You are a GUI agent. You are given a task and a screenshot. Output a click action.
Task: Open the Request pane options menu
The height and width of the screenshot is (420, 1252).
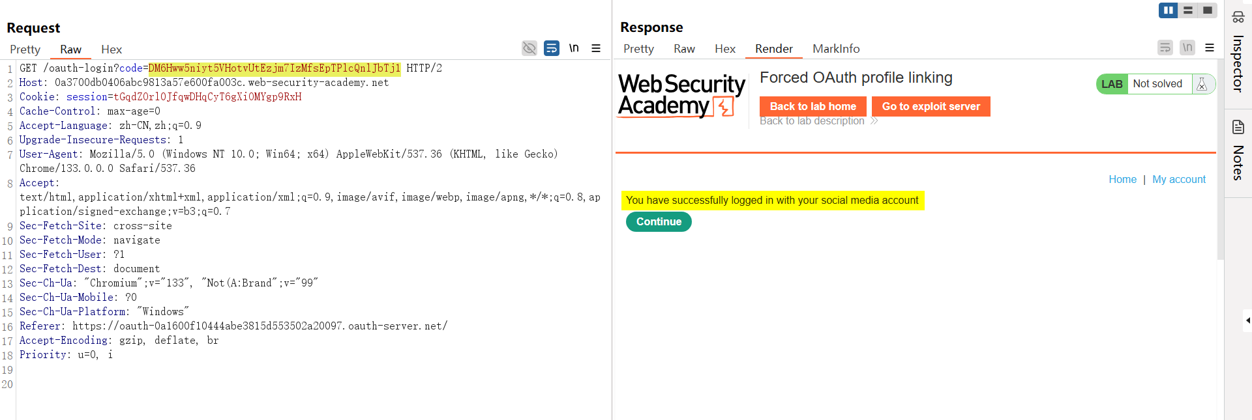coord(596,48)
